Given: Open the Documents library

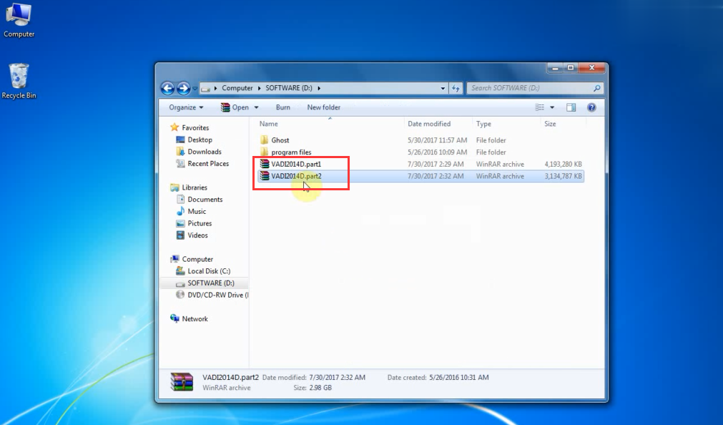Looking at the screenshot, I should 205,200.
